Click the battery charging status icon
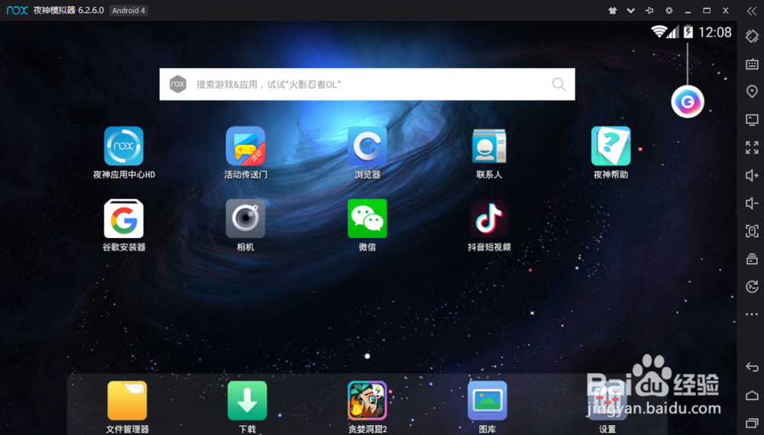 (688, 31)
